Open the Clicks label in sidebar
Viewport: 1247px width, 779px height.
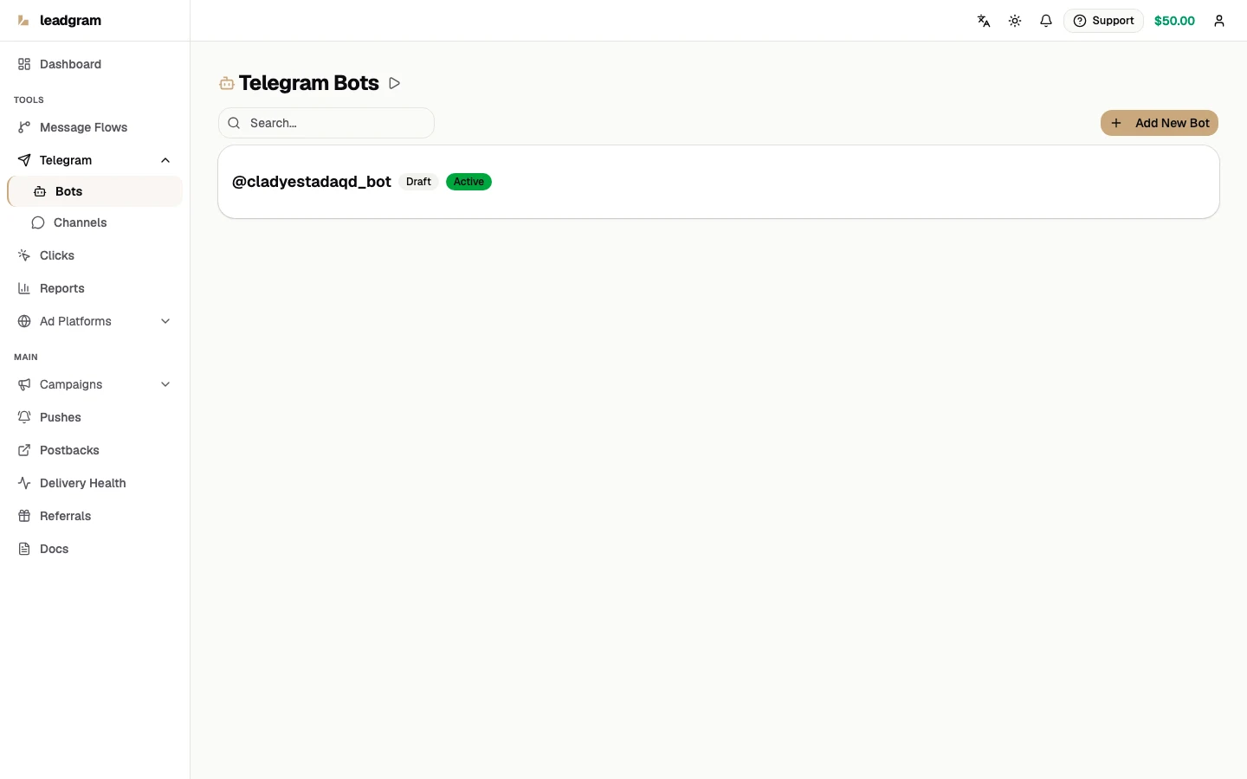pyautogui.click(x=57, y=255)
